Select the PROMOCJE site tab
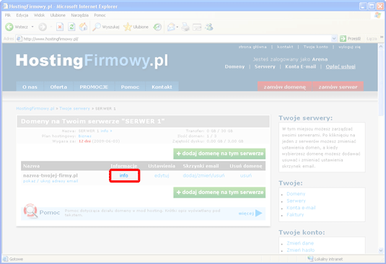This screenshot has width=386, height=264. [x=94, y=87]
